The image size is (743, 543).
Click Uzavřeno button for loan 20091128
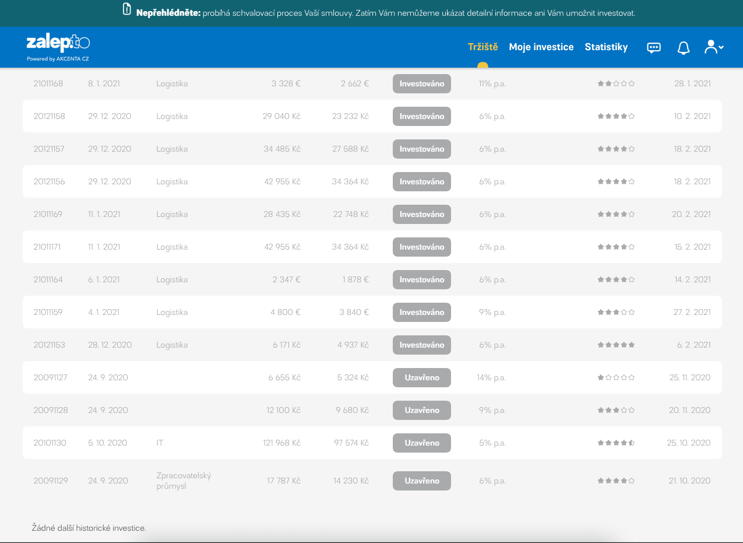[422, 410]
